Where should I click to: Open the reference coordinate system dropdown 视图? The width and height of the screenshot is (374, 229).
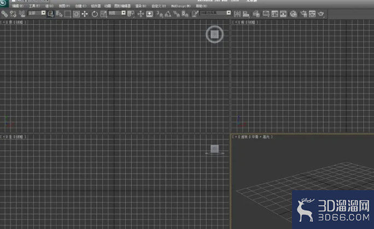coord(117,13)
